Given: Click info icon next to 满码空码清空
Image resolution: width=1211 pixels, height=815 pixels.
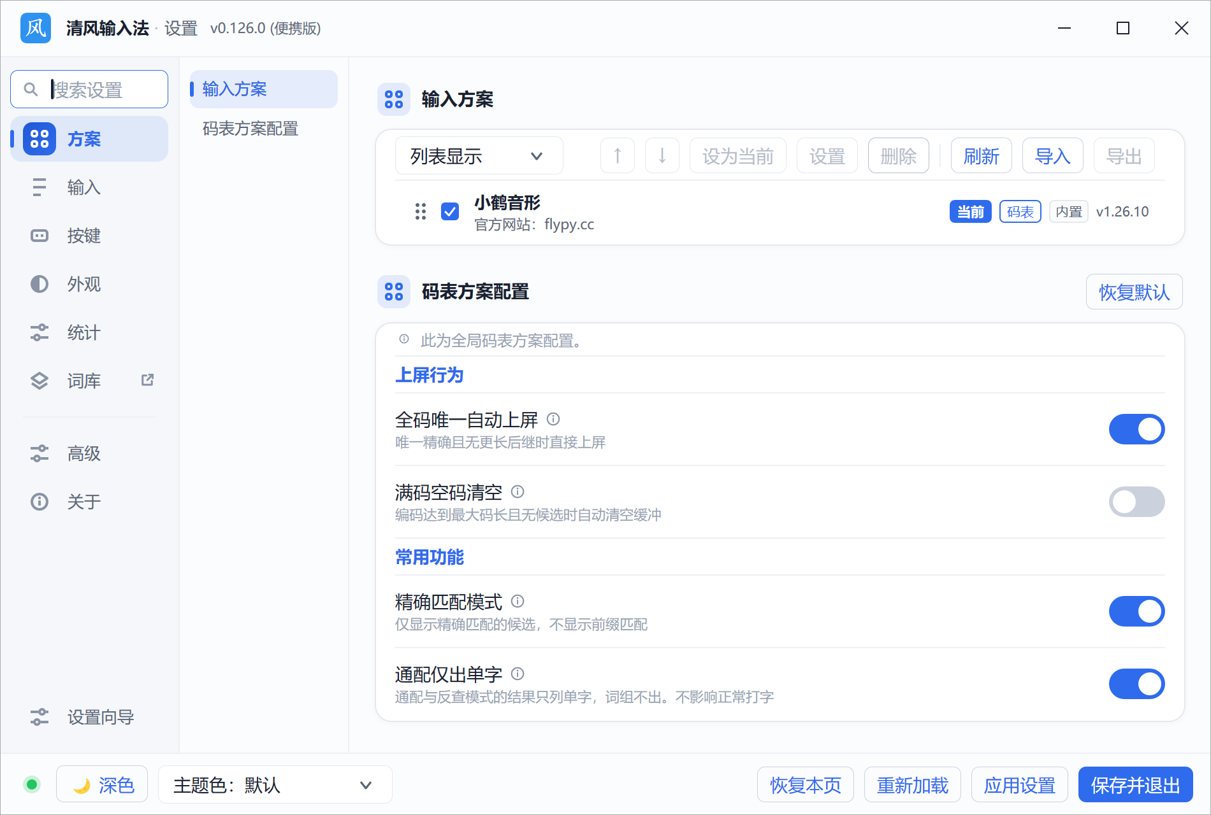Looking at the screenshot, I should [518, 492].
